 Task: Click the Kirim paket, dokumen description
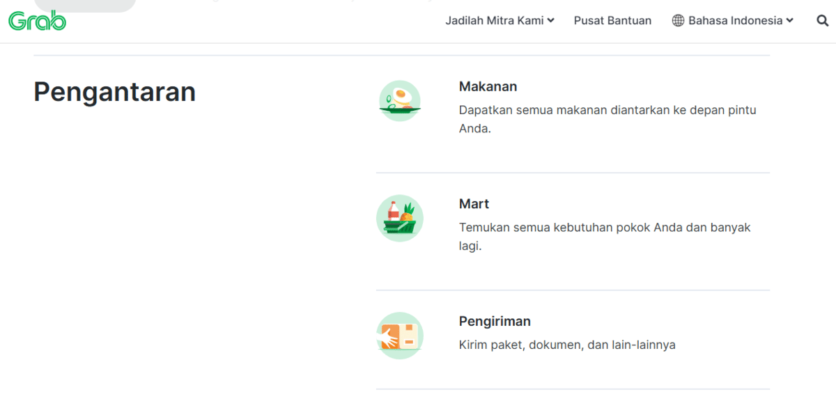[x=567, y=345]
